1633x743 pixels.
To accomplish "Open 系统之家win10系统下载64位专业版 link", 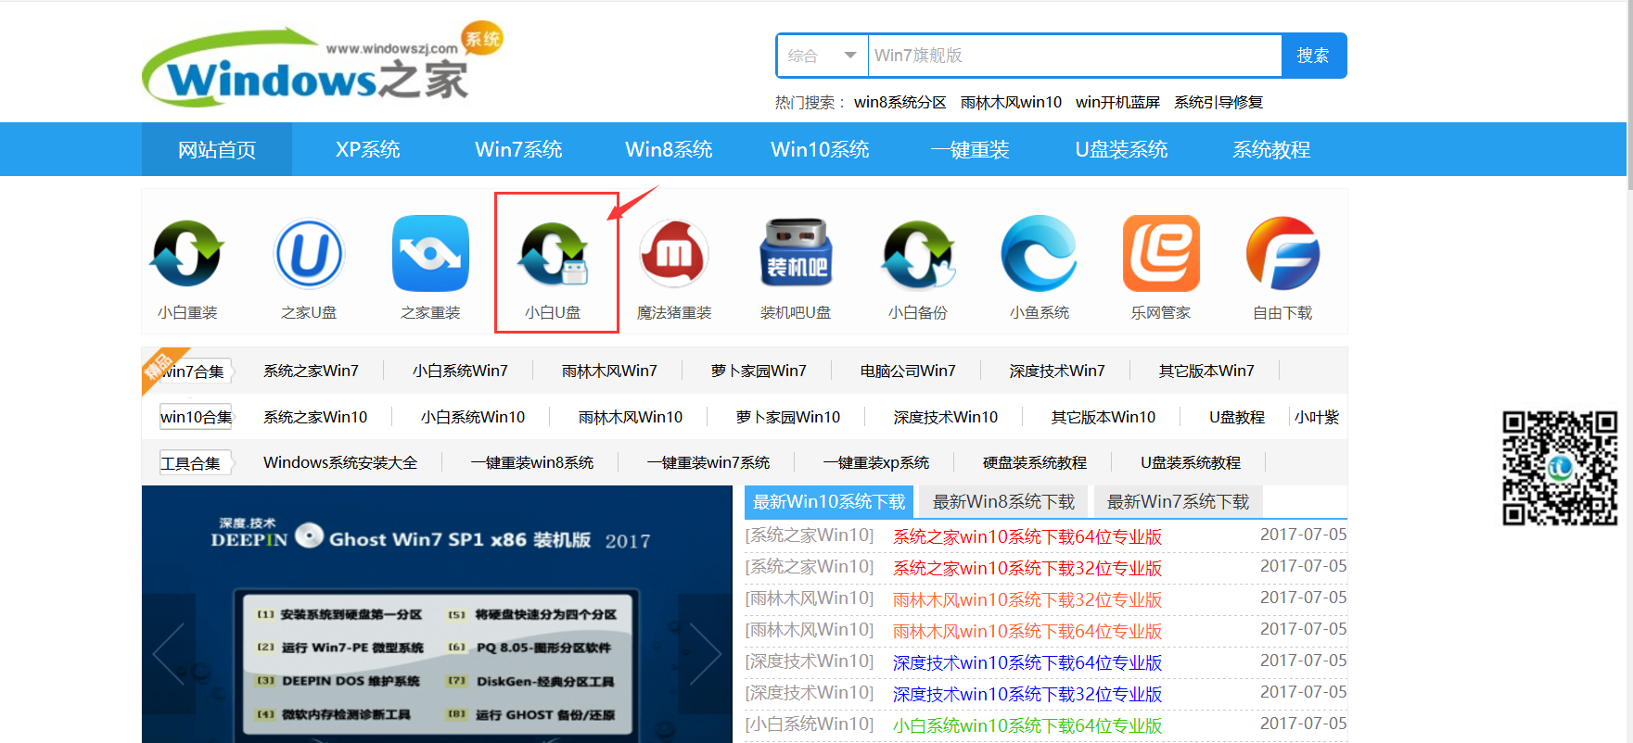I will coord(1027,537).
